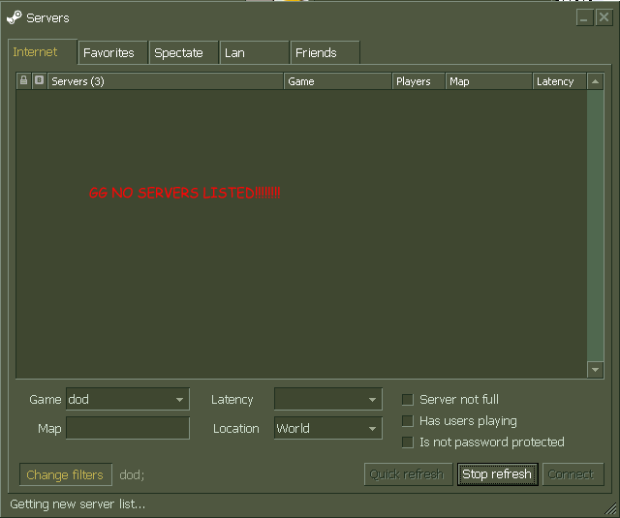Enable the Server not full checkbox
Screen dimensions: 620x518
coord(408,400)
